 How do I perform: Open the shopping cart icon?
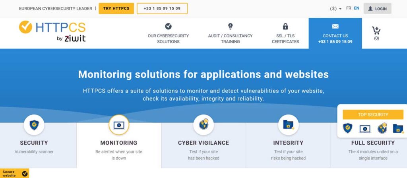point(376,30)
